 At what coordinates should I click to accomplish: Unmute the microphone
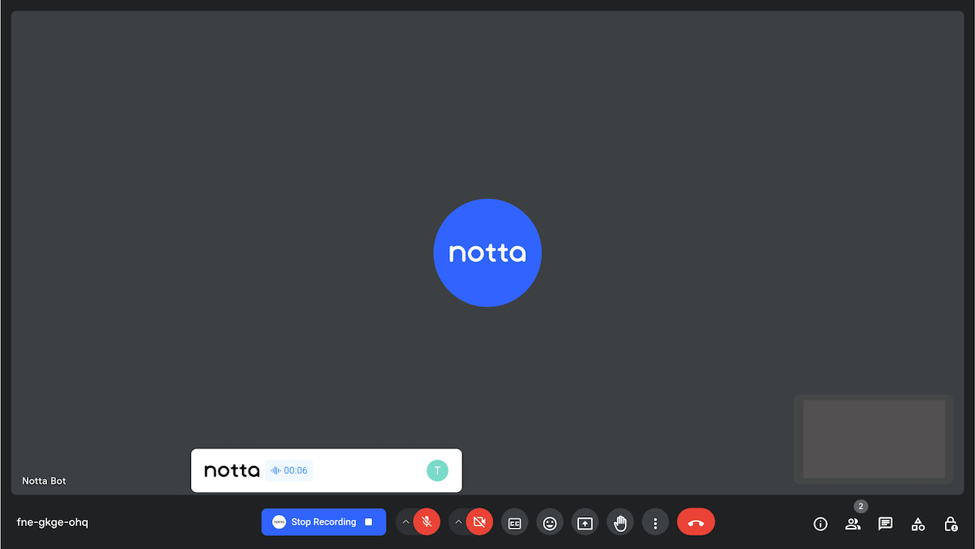coord(427,521)
